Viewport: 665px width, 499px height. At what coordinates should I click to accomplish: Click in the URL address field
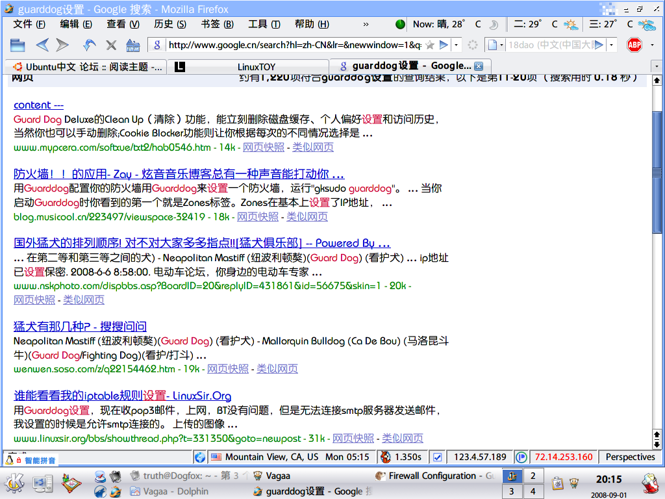pyautogui.click(x=295, y=45)
